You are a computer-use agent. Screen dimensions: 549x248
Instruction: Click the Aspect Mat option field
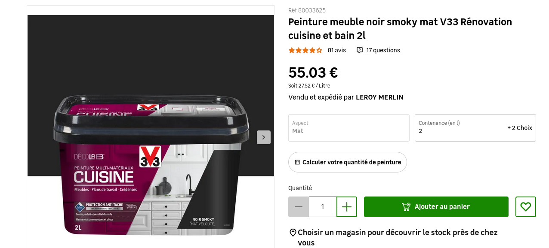349,128
